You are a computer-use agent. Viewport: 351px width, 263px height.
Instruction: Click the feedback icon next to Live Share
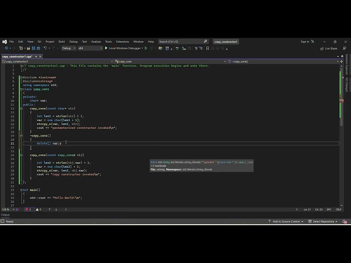coord(344,49)
